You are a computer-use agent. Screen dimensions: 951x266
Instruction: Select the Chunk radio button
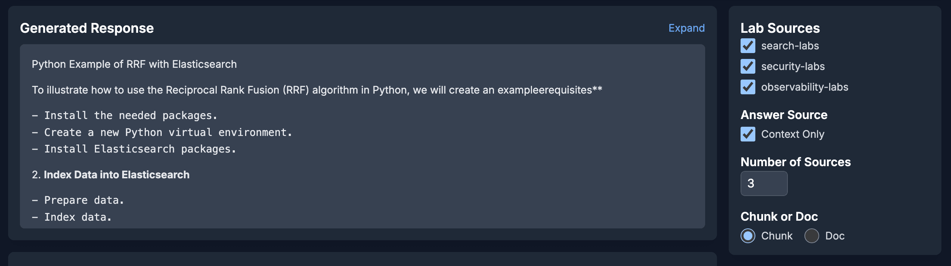click(748, 236)
